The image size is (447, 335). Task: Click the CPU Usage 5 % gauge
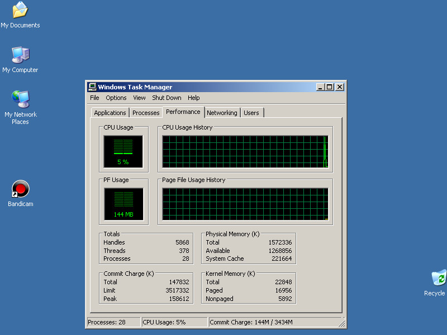[123, 151]
